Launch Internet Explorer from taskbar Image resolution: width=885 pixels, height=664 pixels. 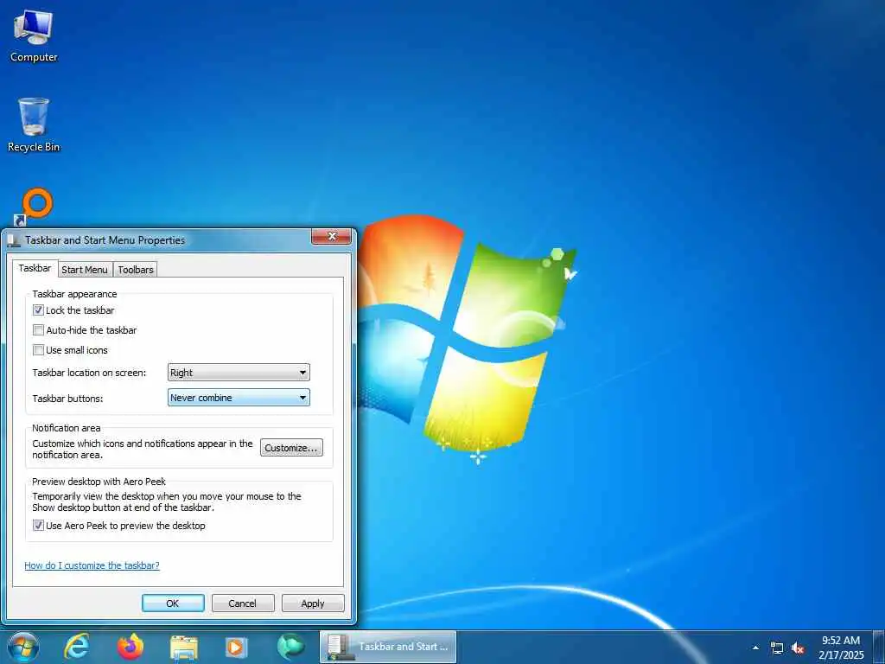pyautogui.click(x=76, y=647)
